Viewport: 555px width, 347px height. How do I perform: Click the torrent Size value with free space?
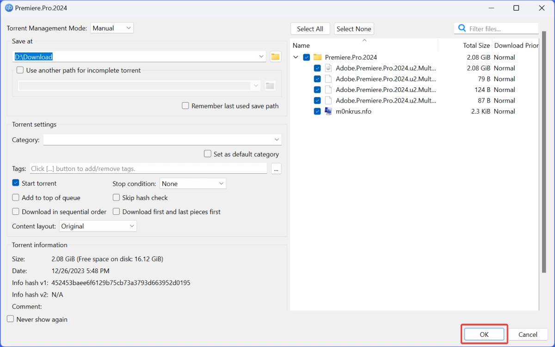coord(107,259)
